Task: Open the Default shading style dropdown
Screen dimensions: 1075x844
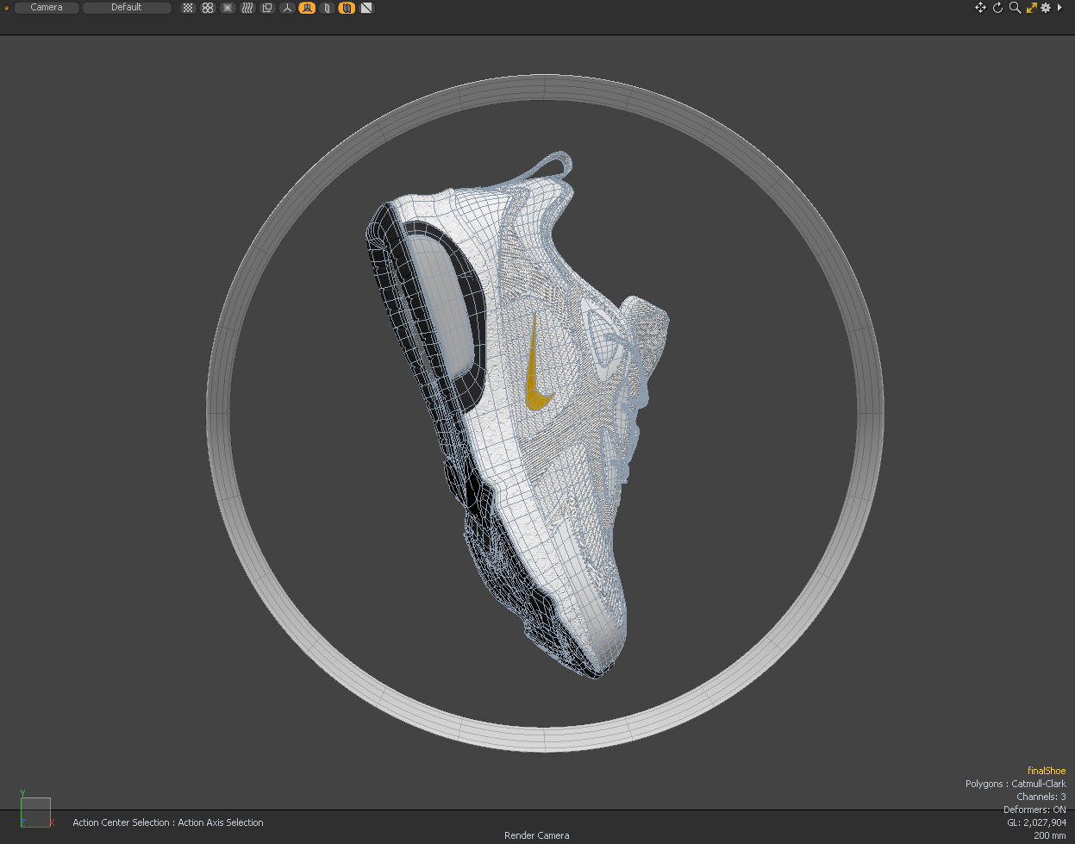Action: tap(127, 8)
